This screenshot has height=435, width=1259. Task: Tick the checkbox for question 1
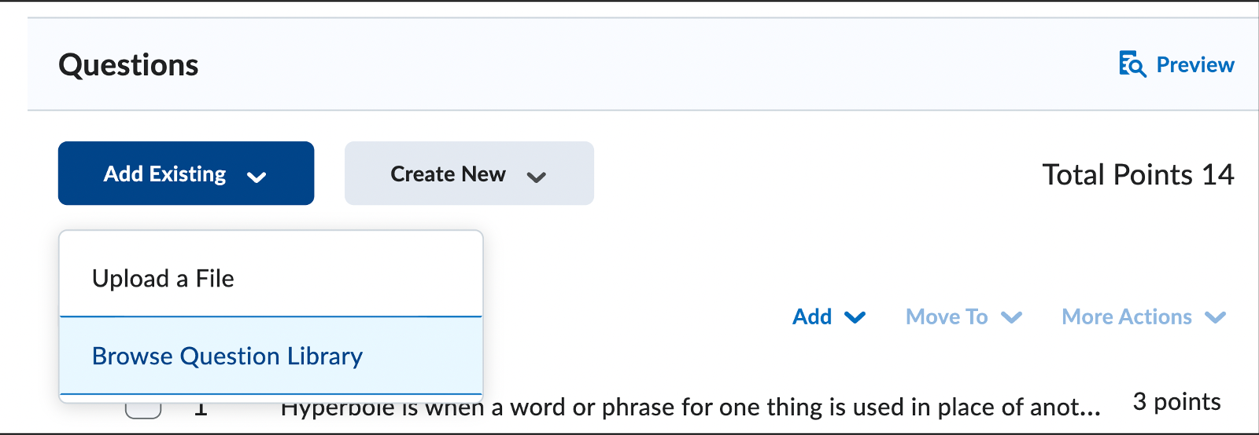(x=143, y=409)
